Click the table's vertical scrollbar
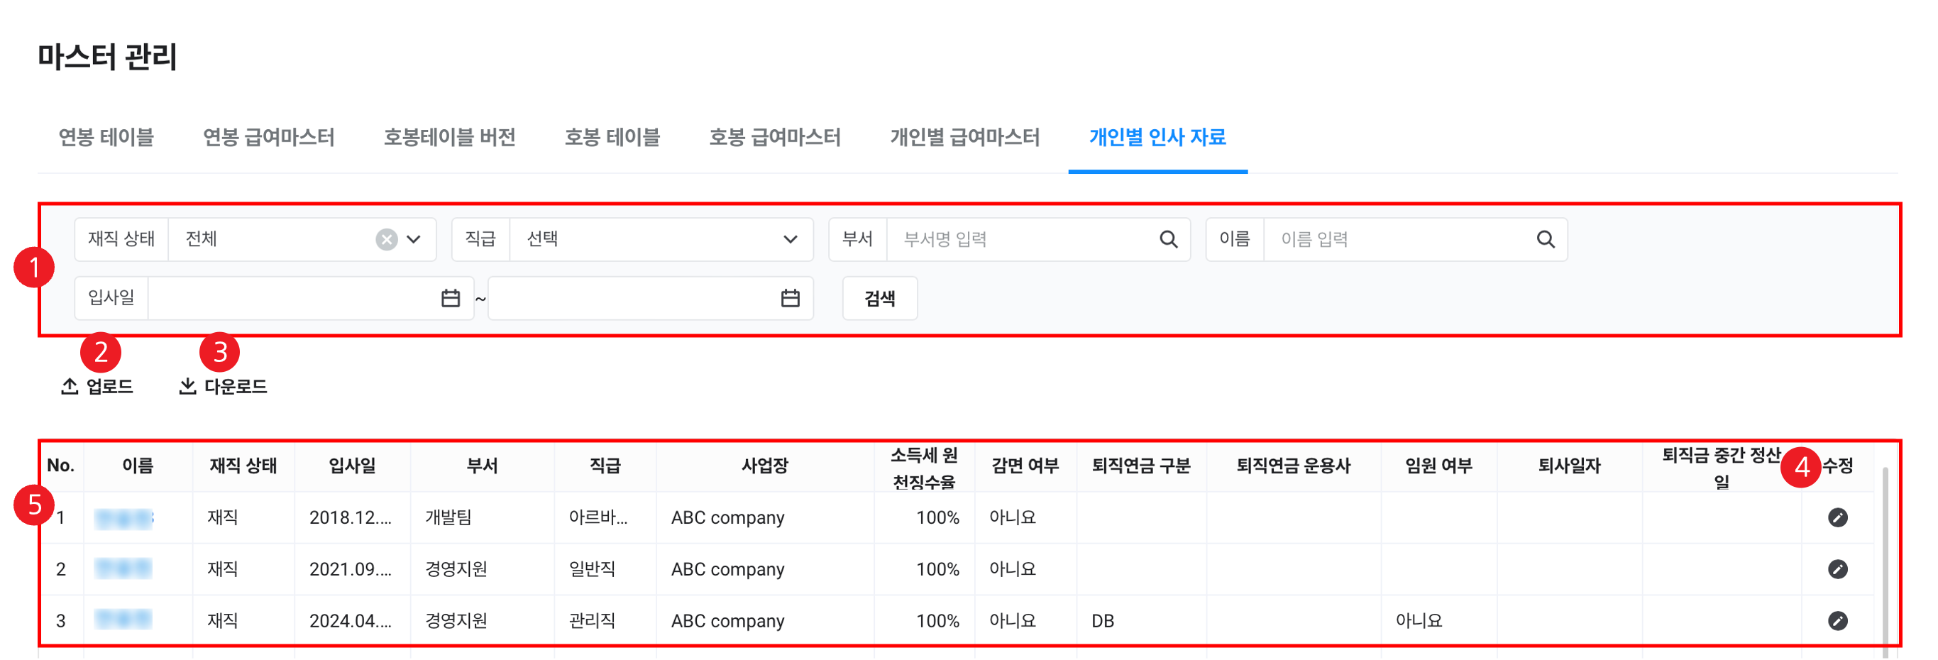Image resolution: width=1938 pixels, height=660 pixels. click(1885, 557)
